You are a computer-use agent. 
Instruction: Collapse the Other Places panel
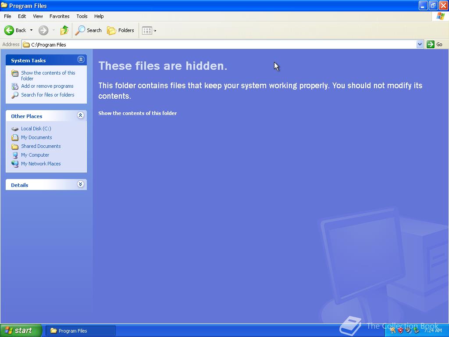click(81, 115)
